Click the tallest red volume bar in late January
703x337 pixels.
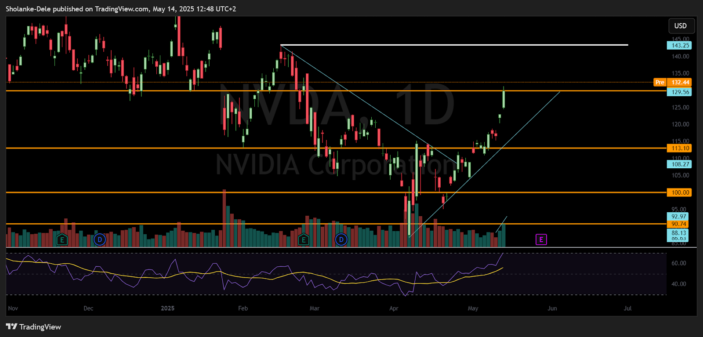(x=225, y=218)
